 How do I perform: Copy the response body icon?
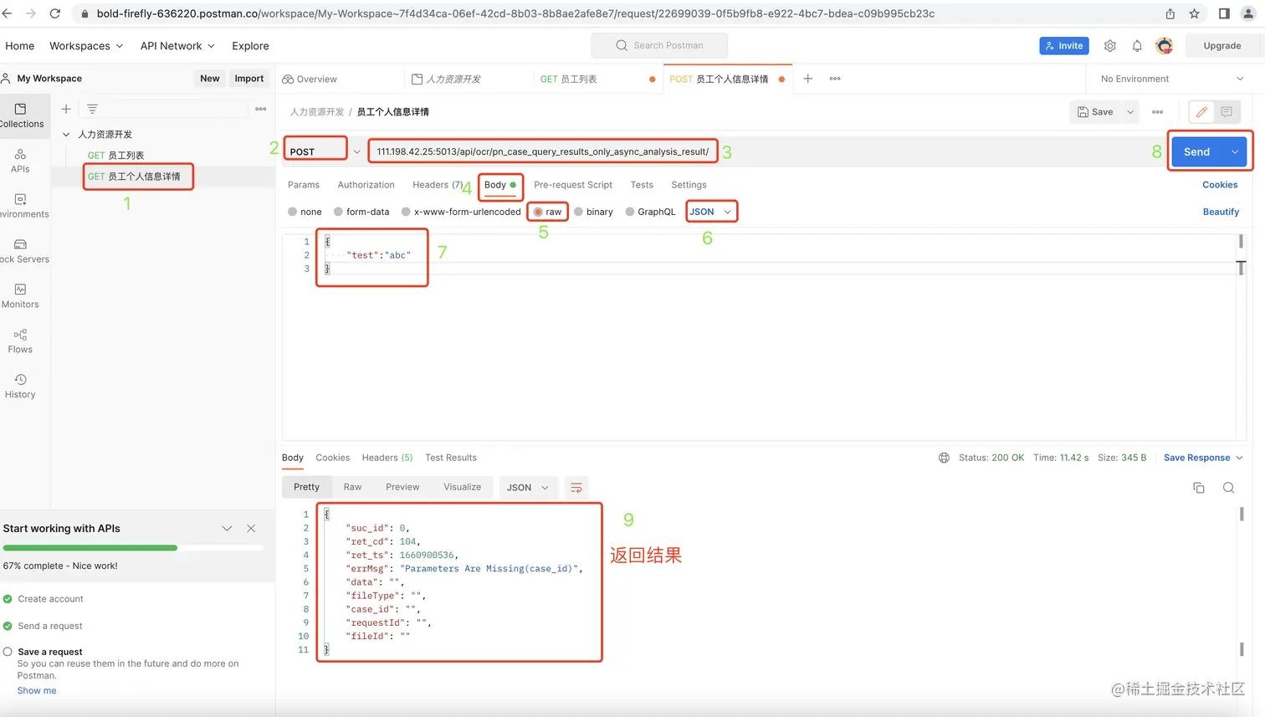click(1199, 488)
